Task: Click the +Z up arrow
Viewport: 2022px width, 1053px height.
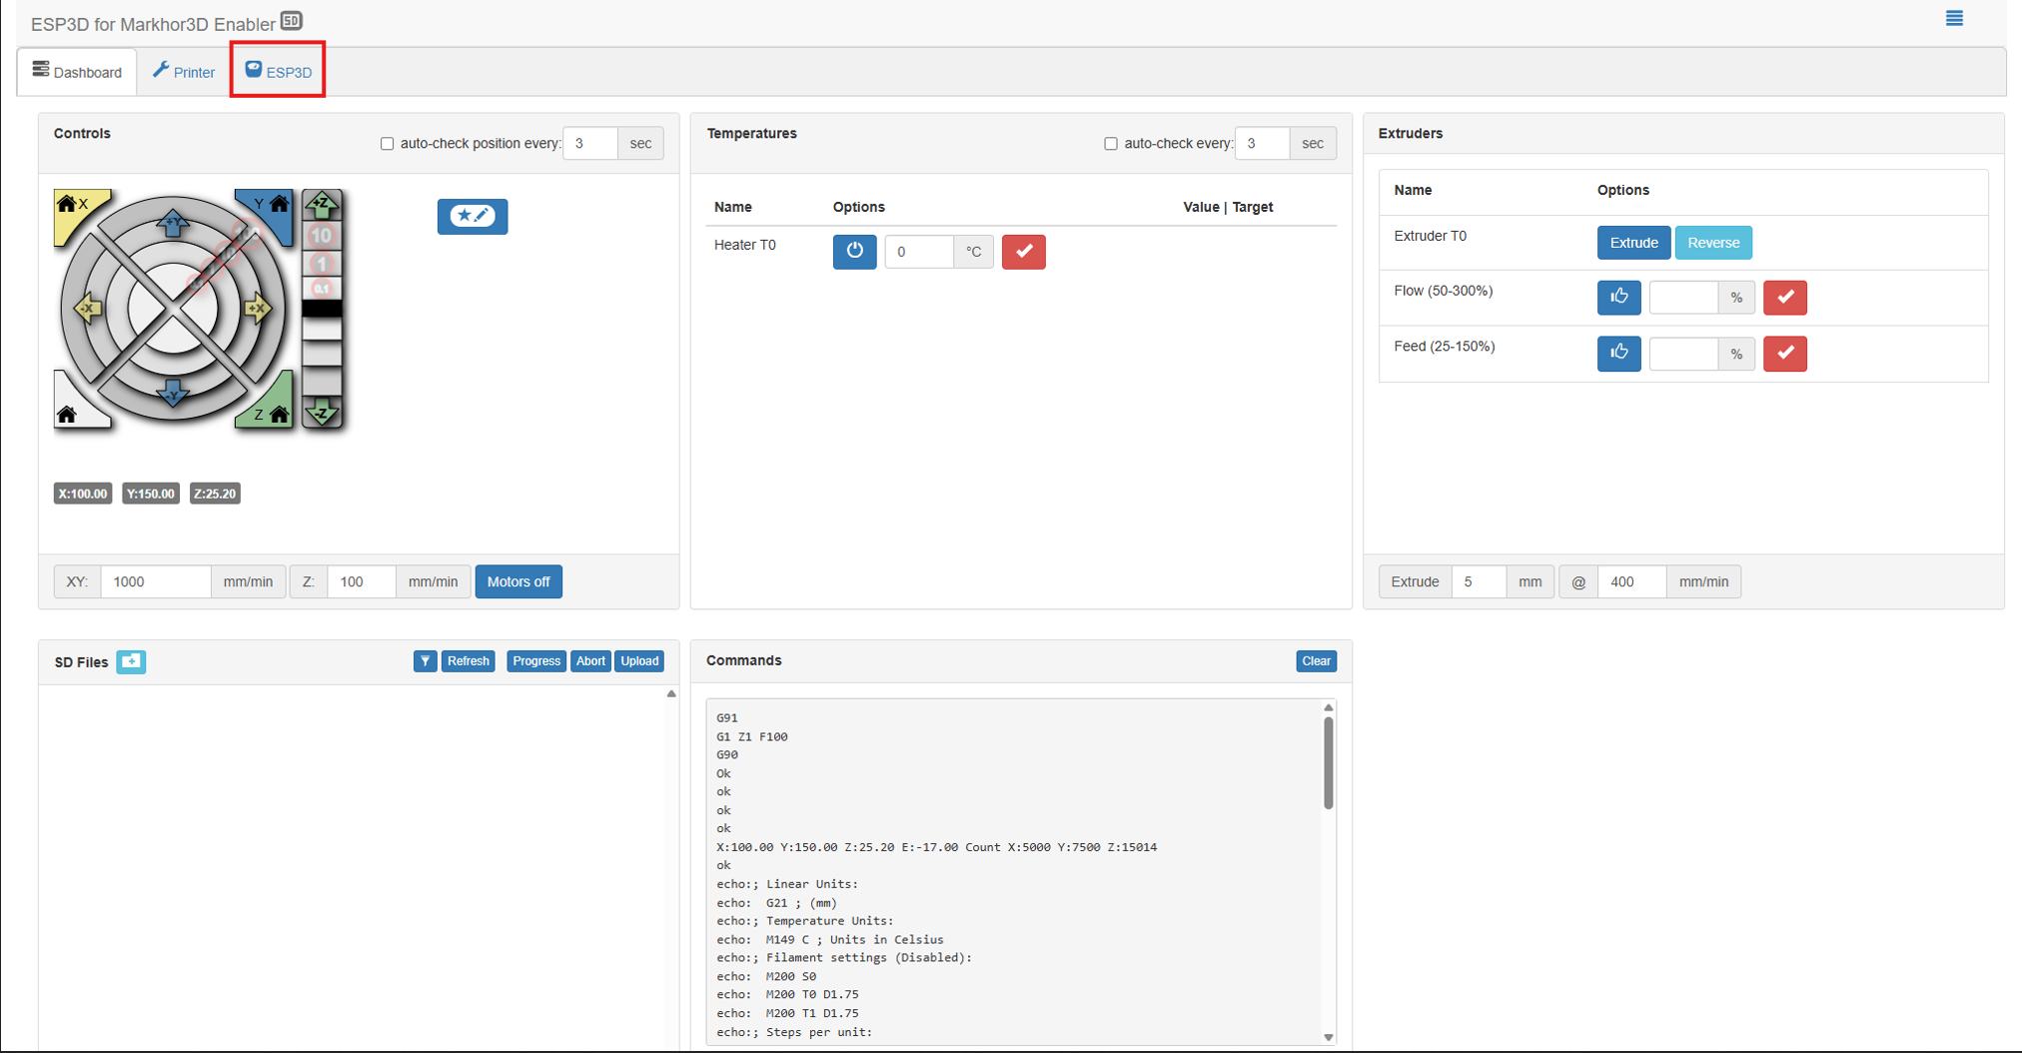Action: coord(322,206)
